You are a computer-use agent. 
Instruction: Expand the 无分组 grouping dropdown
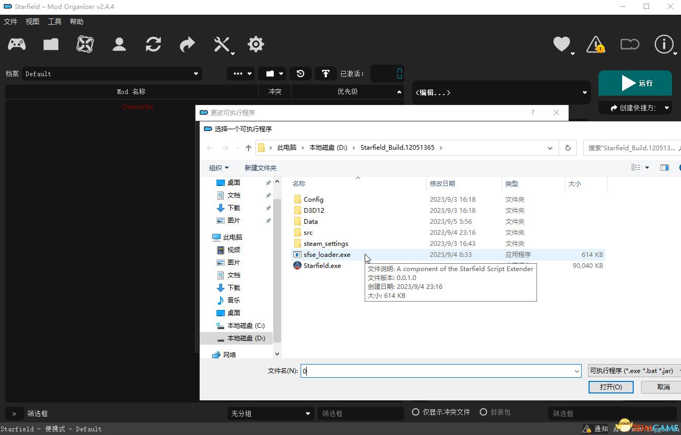271,413
